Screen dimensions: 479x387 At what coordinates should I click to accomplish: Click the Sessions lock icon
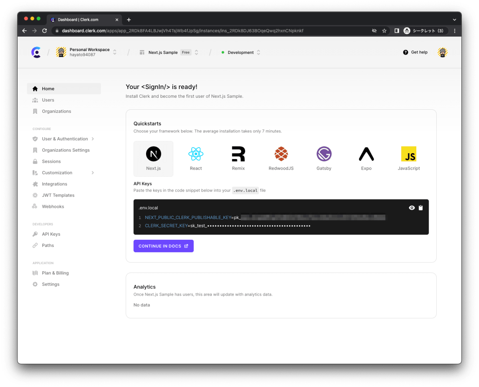[x=35, y=162]
